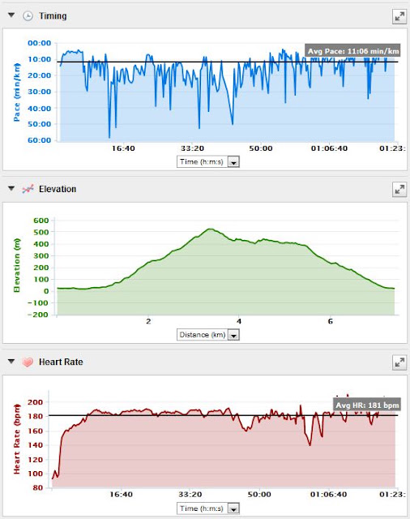Click the Heart Rate (bpm) axis label
The image size is (410, 519).
[x=16, y=439]
